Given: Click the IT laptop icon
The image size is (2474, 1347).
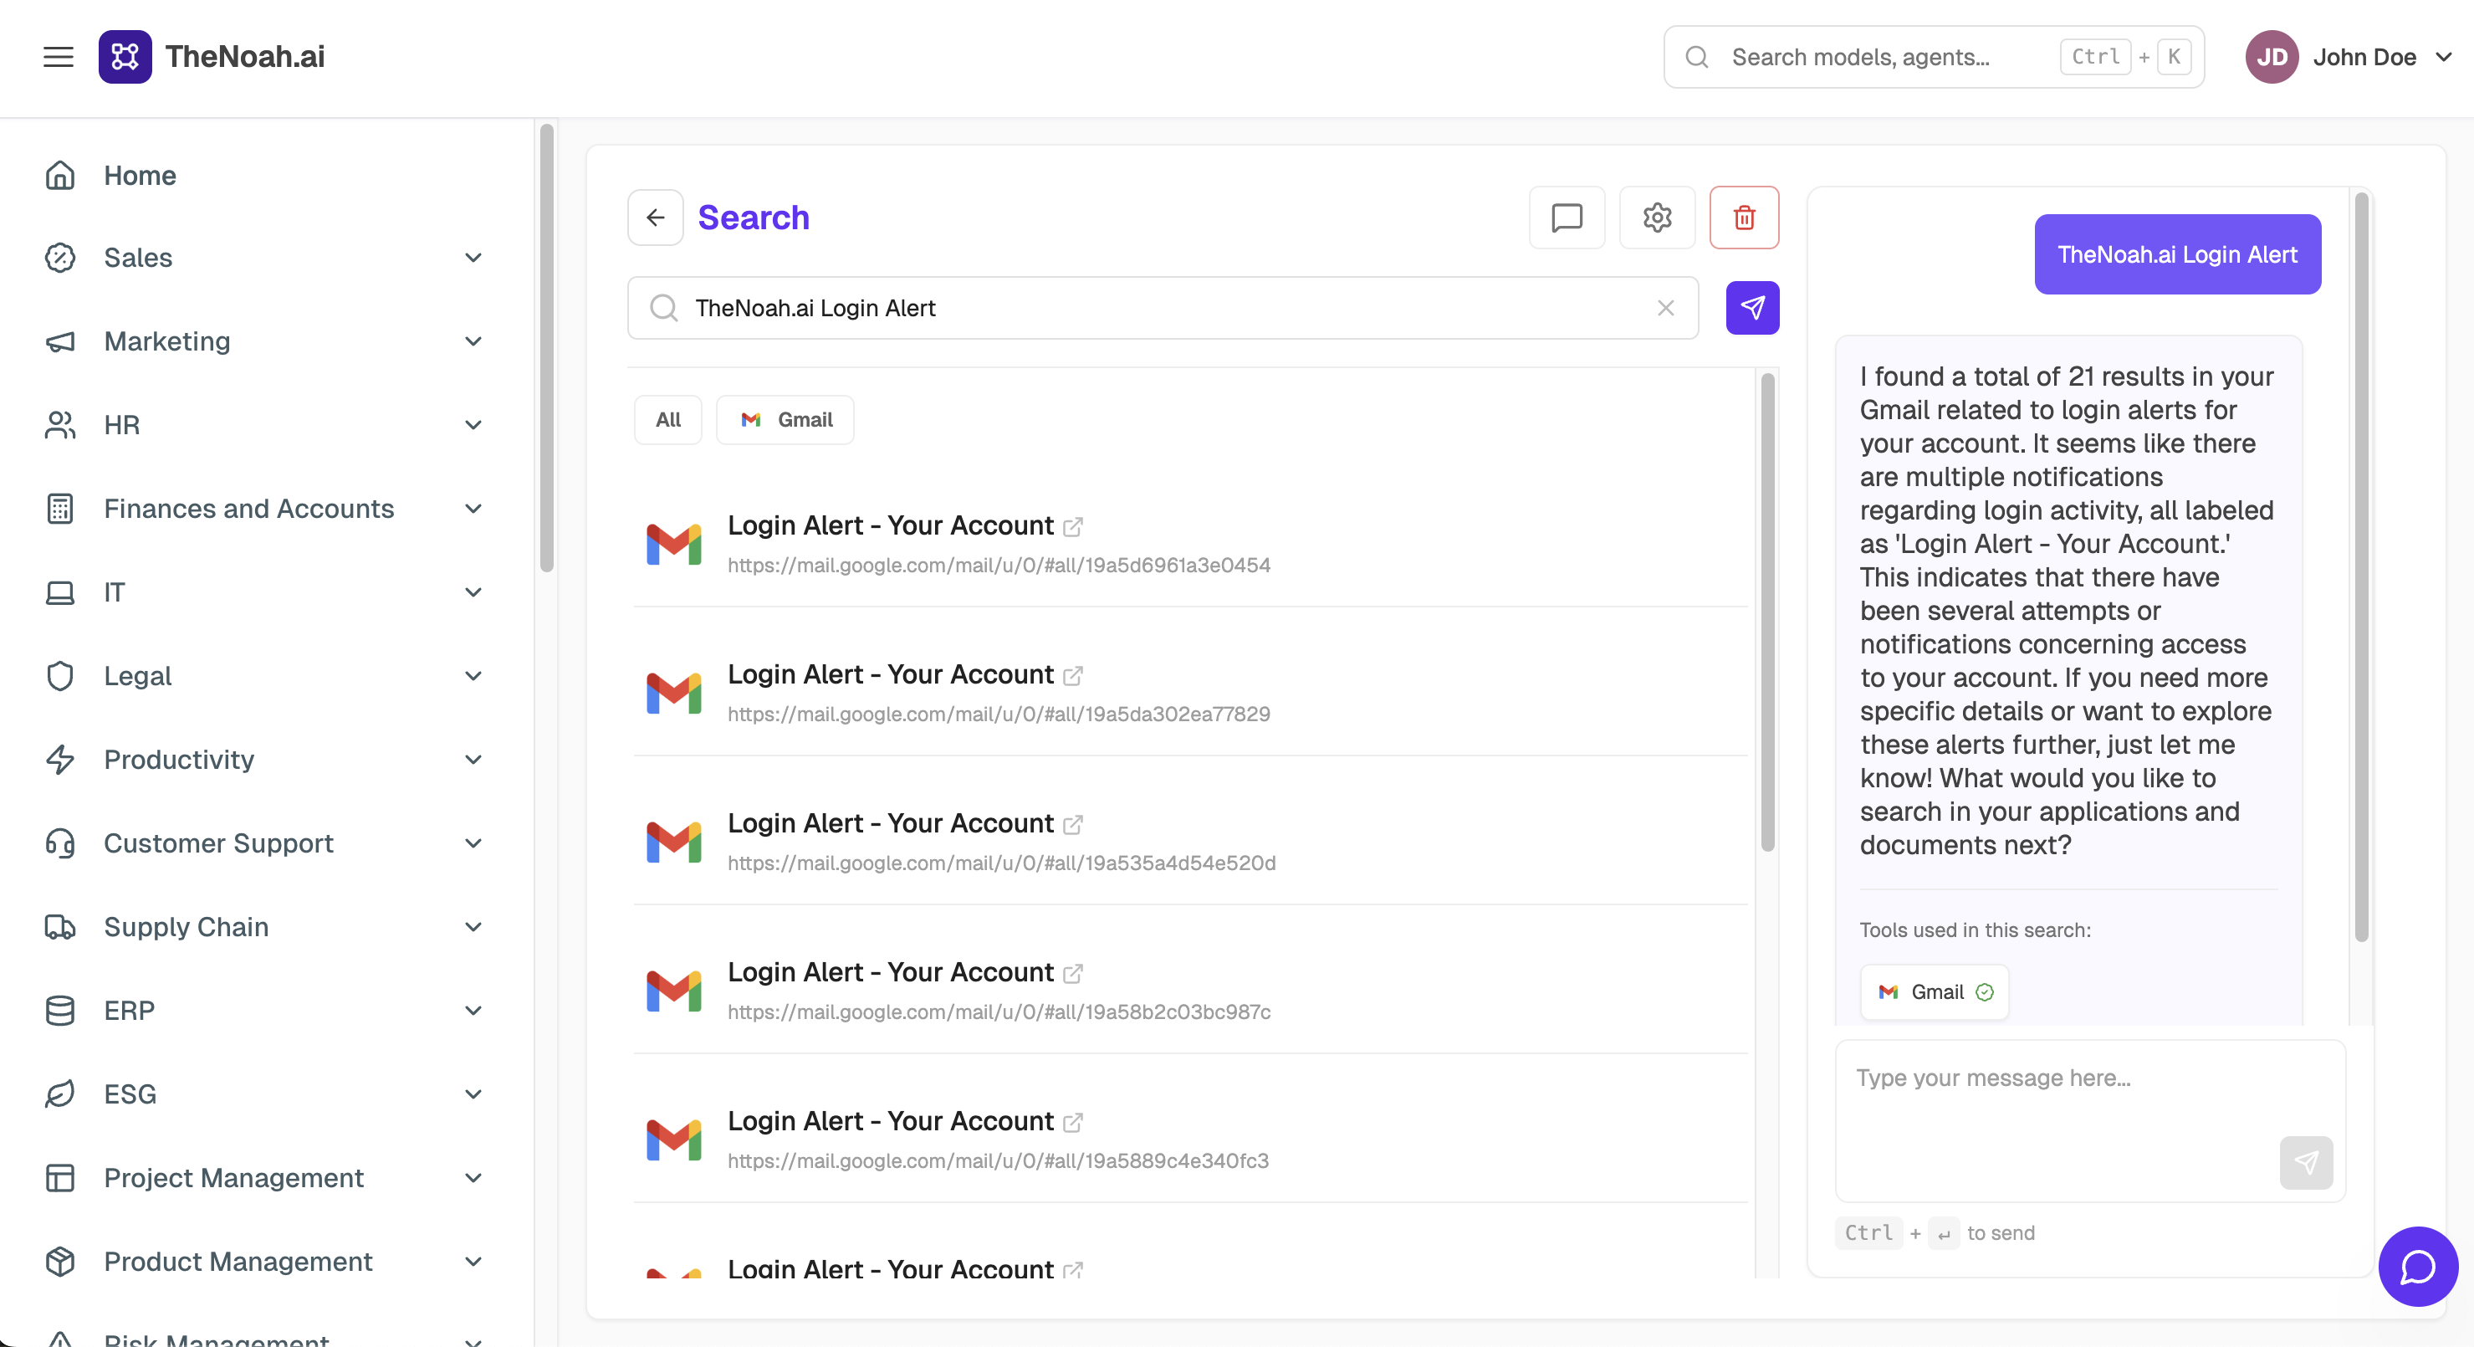Looking at the screenshot, I should tap(60, 592).
